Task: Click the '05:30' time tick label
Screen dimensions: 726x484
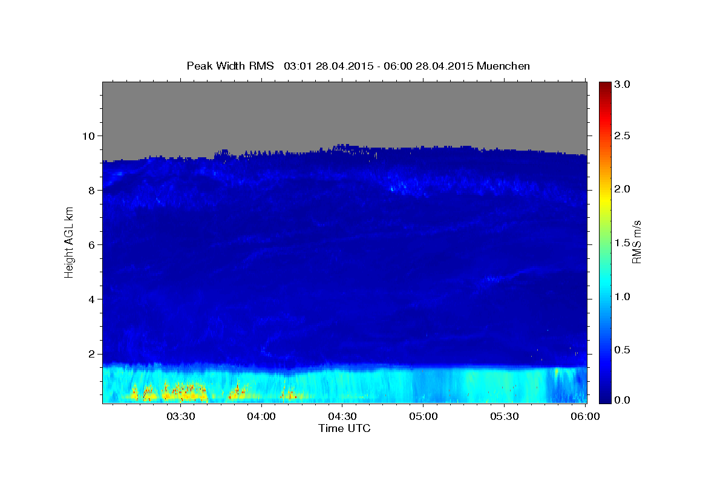Action: pos(505,417)
